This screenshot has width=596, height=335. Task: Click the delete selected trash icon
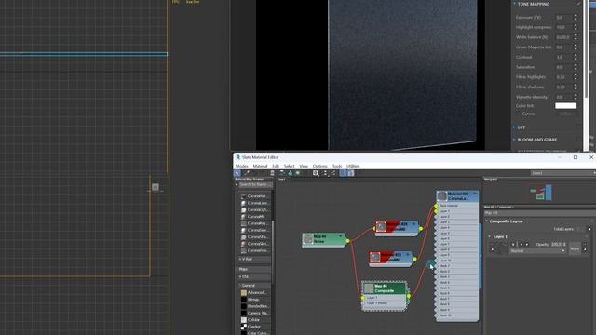tap(272, 173)
